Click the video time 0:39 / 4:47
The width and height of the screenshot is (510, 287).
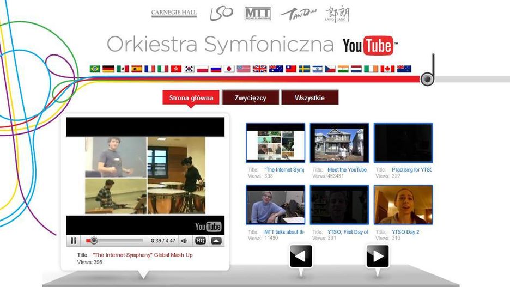coord(163,241)
